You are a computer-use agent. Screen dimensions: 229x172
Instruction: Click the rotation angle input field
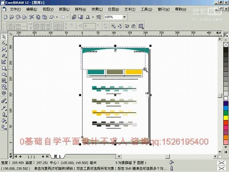(89, 26)
